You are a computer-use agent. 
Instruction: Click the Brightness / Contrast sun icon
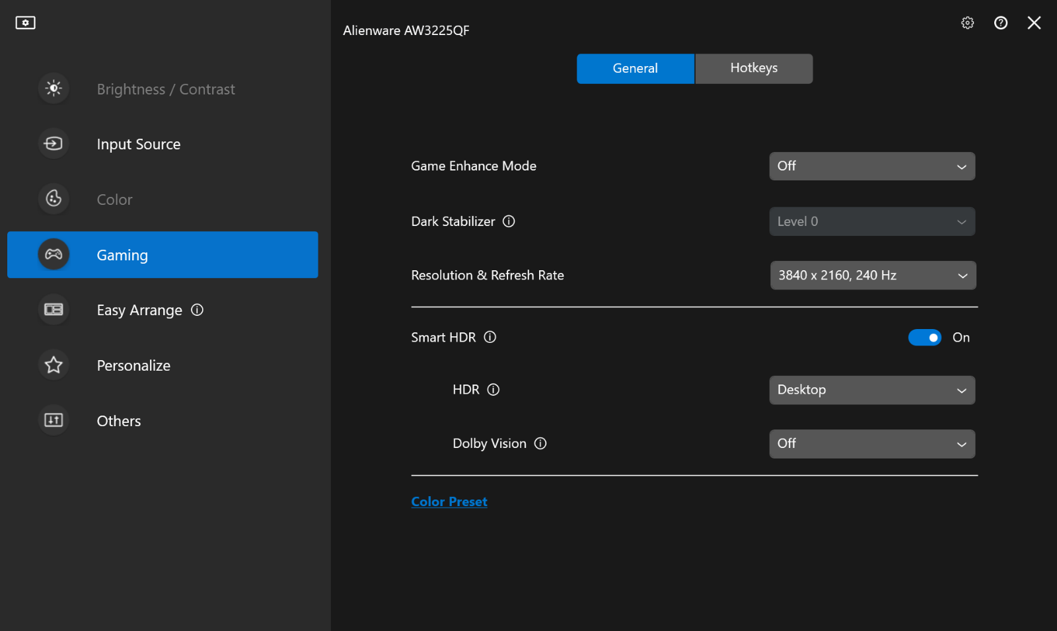pos(54,89)
